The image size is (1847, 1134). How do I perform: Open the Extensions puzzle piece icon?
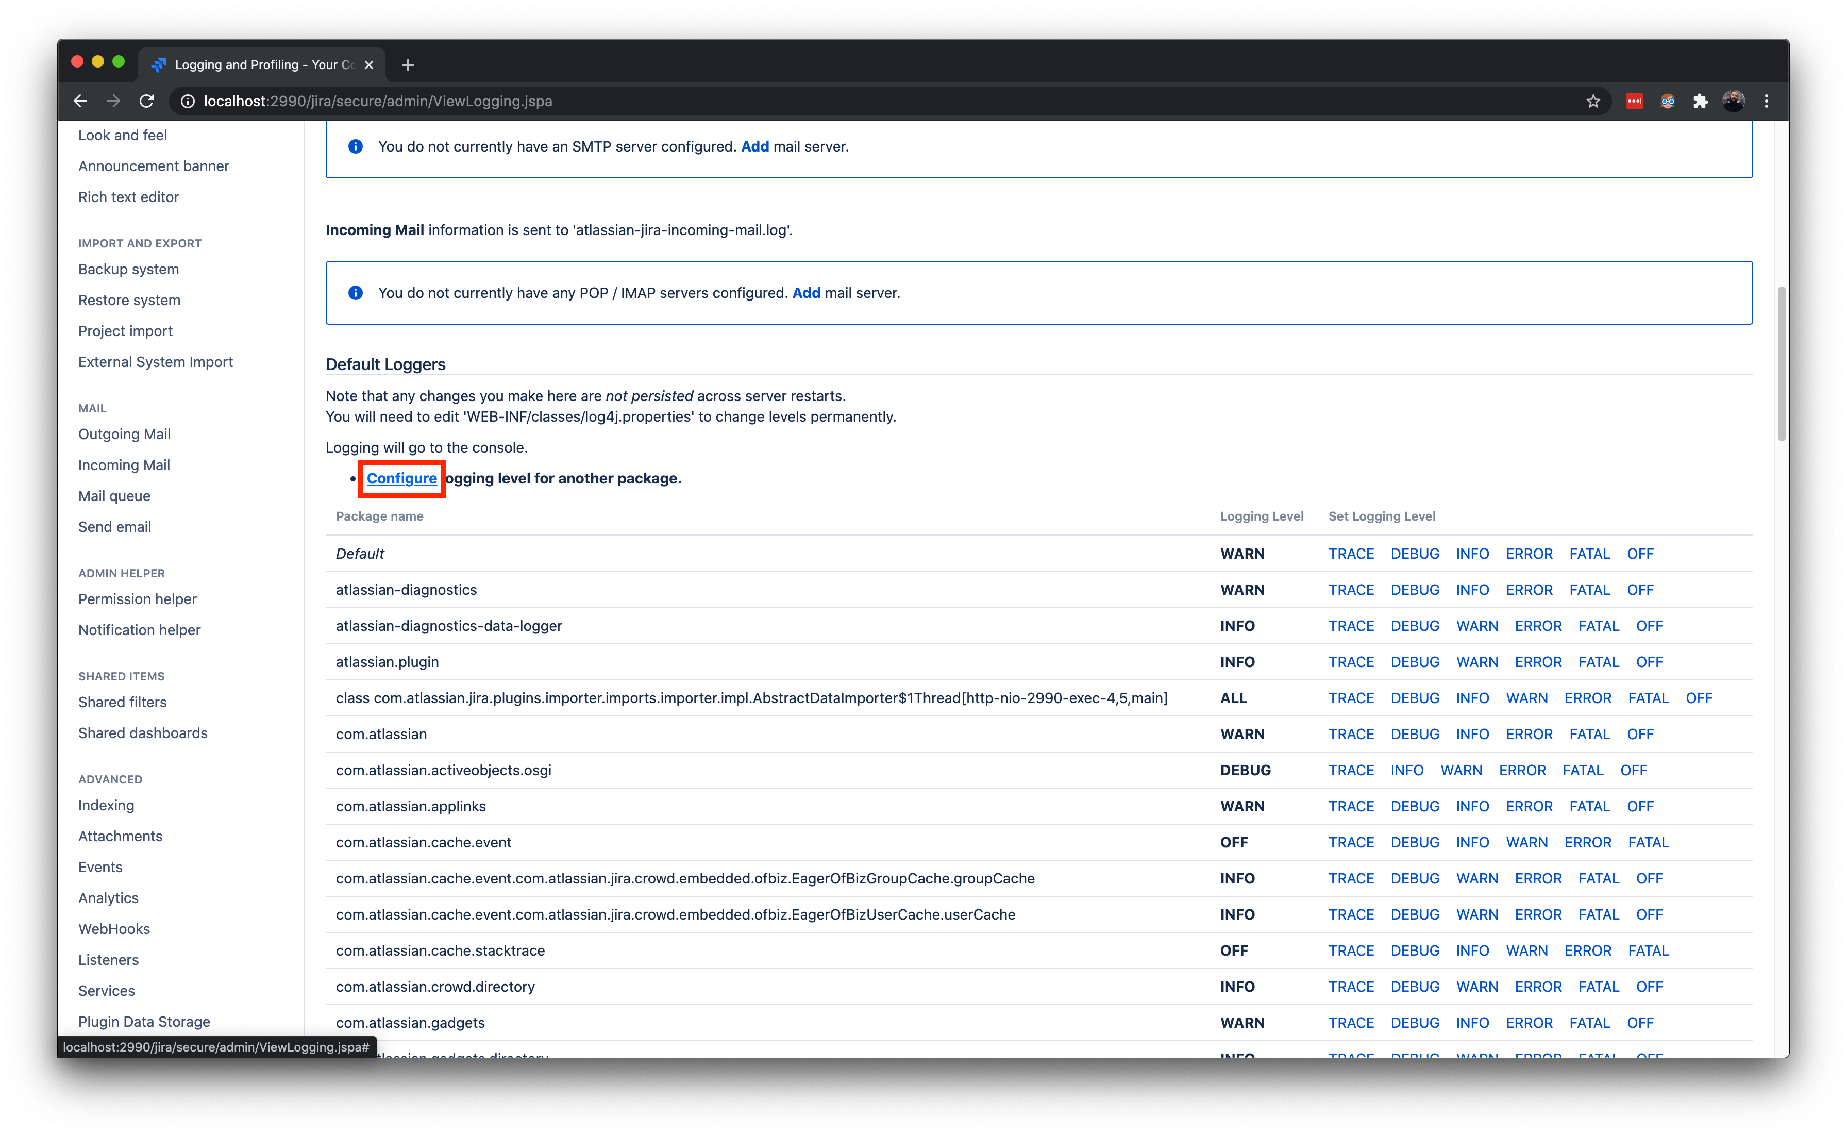point(1700,101)
